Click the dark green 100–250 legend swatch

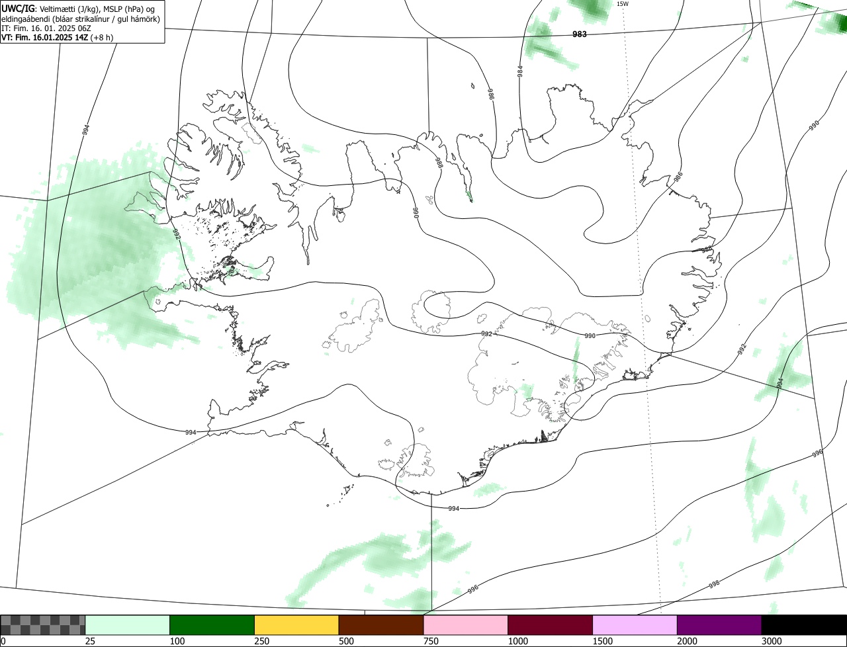point(212,625)
